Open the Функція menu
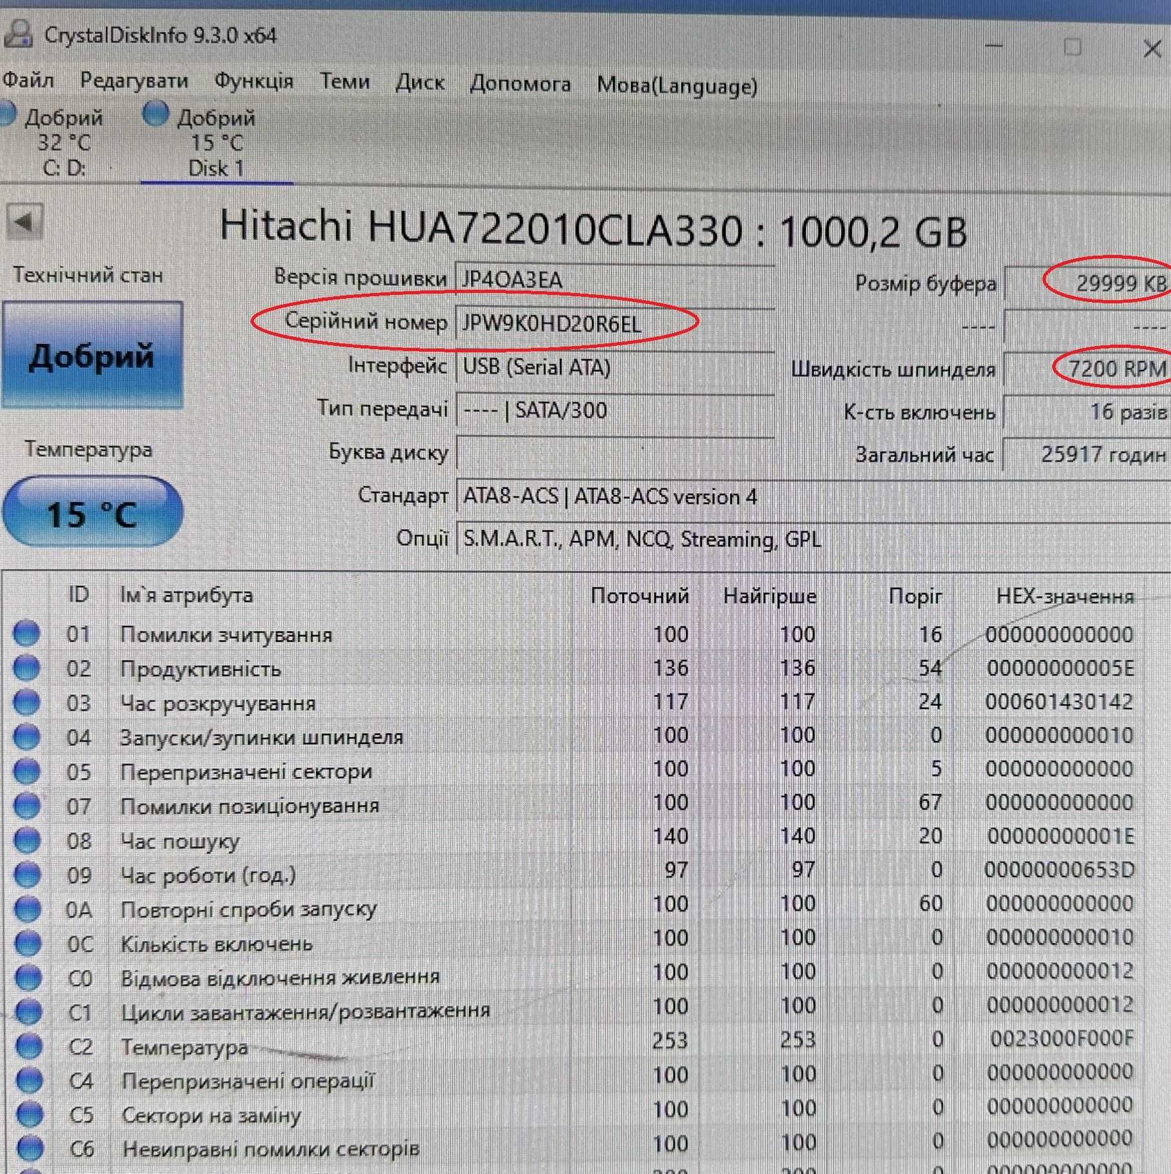The image size is (1171, 1174). click(254, 82)
